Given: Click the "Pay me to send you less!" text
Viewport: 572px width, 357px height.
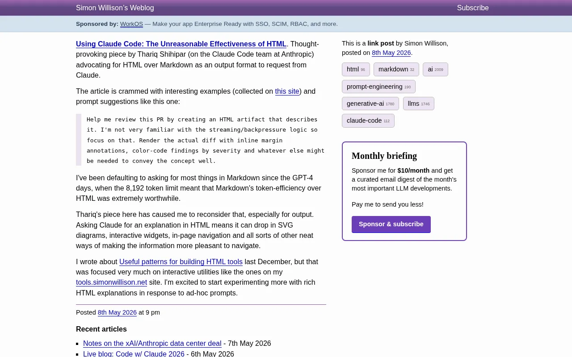Looking at the screenshot, I should click(387, 204).
